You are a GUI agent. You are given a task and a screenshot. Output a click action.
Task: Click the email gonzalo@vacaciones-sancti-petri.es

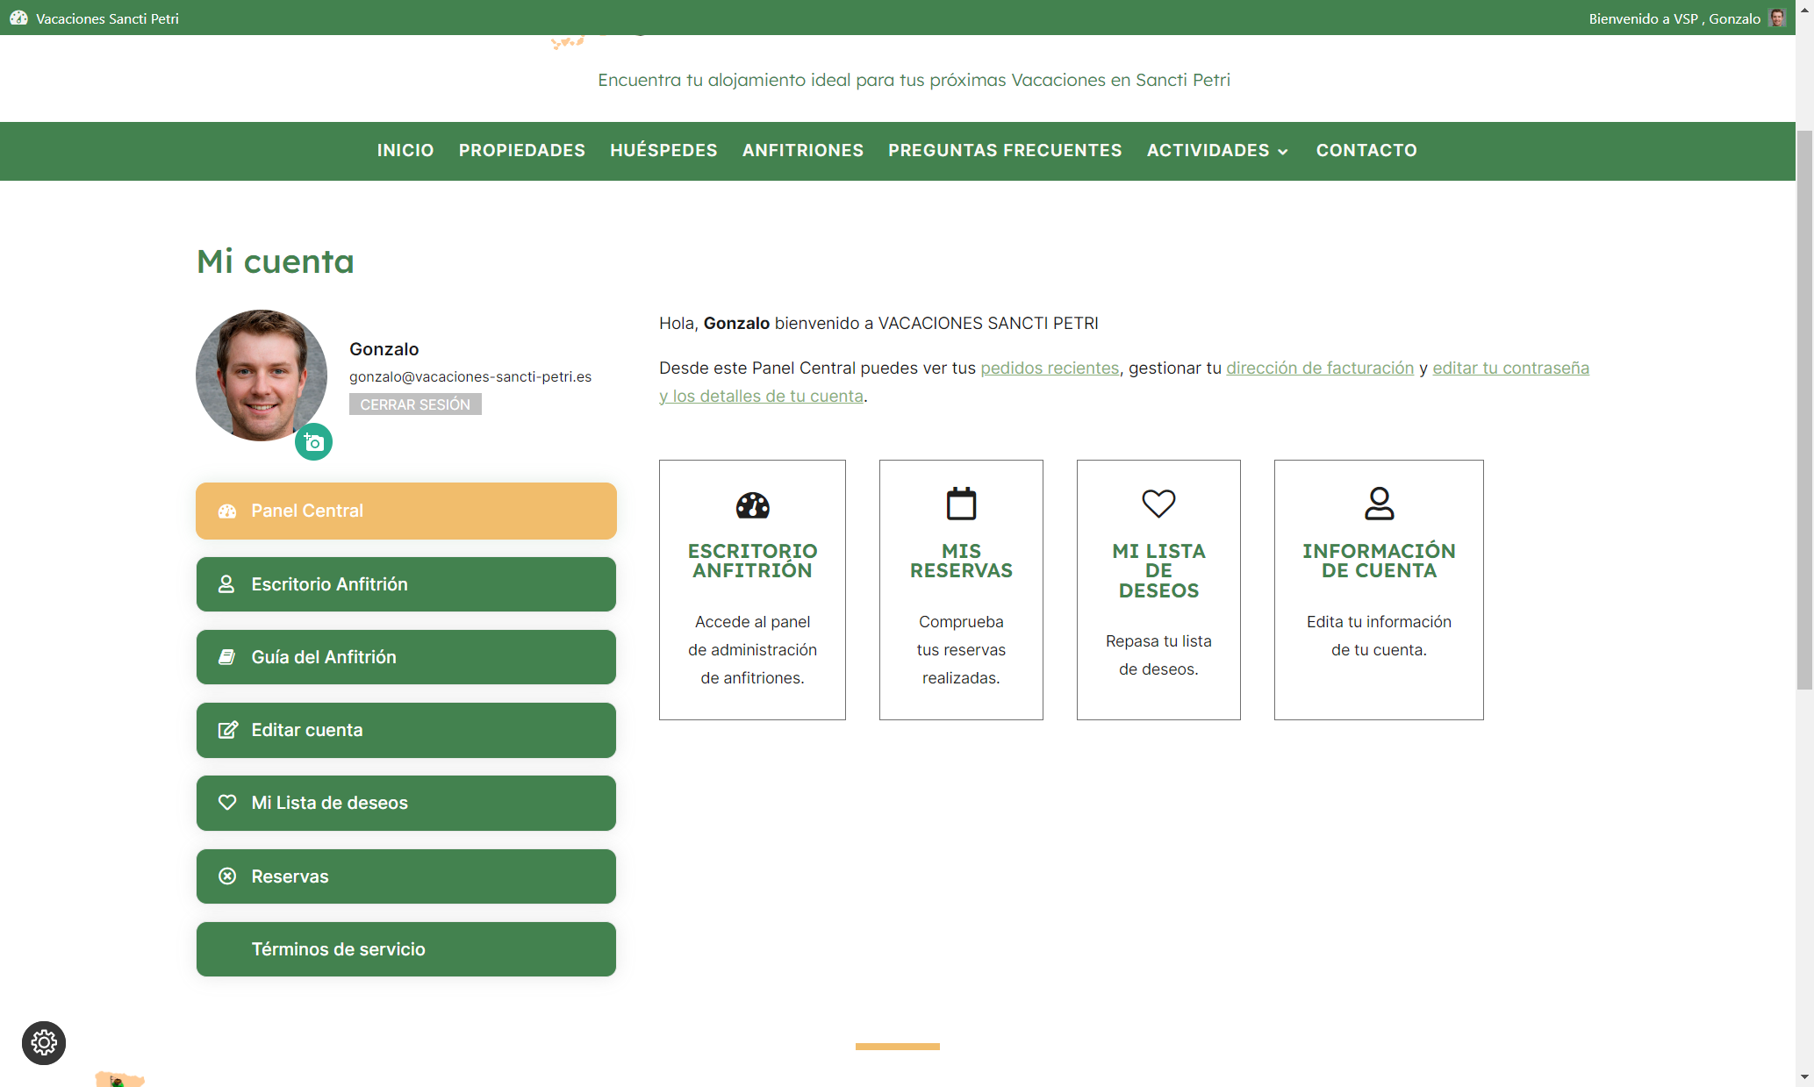tap(470, 376)
